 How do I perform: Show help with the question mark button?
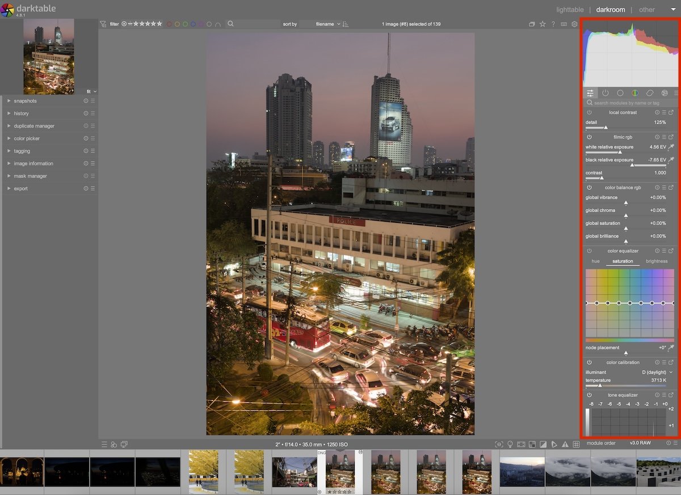(x=553, y=24)
